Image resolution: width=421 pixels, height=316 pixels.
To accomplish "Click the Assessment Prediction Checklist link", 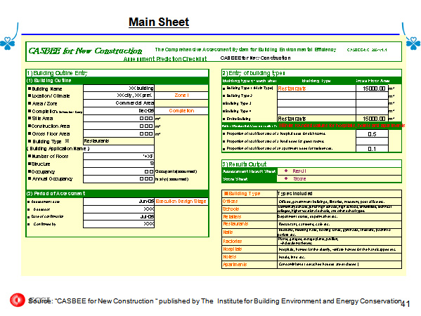I will 165,59.
